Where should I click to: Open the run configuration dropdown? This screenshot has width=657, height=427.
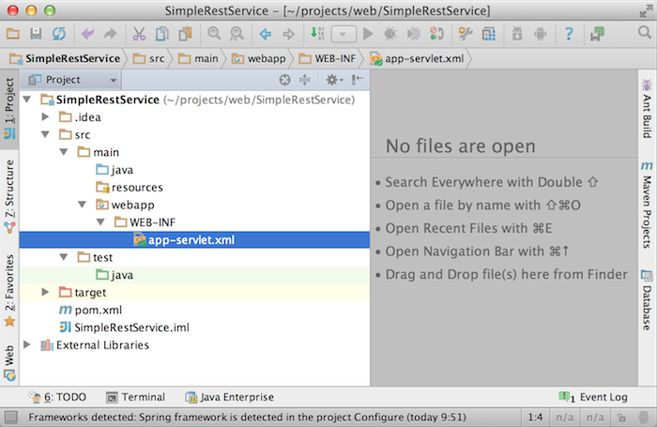click(x=344, y=34)
